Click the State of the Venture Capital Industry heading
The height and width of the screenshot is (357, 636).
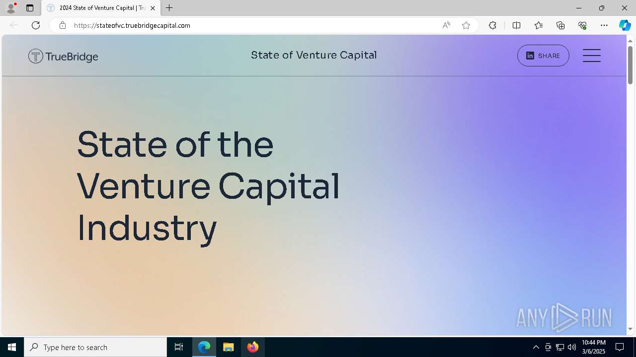click(208, 186)
